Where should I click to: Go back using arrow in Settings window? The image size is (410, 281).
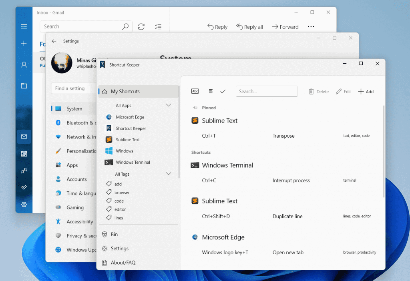(x=54, y=41)
